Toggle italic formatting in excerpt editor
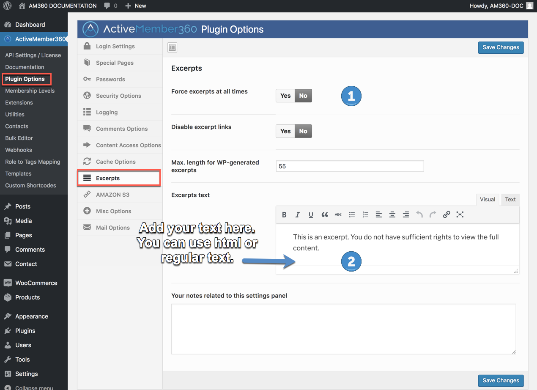The image size is (537, 390). 298,215
